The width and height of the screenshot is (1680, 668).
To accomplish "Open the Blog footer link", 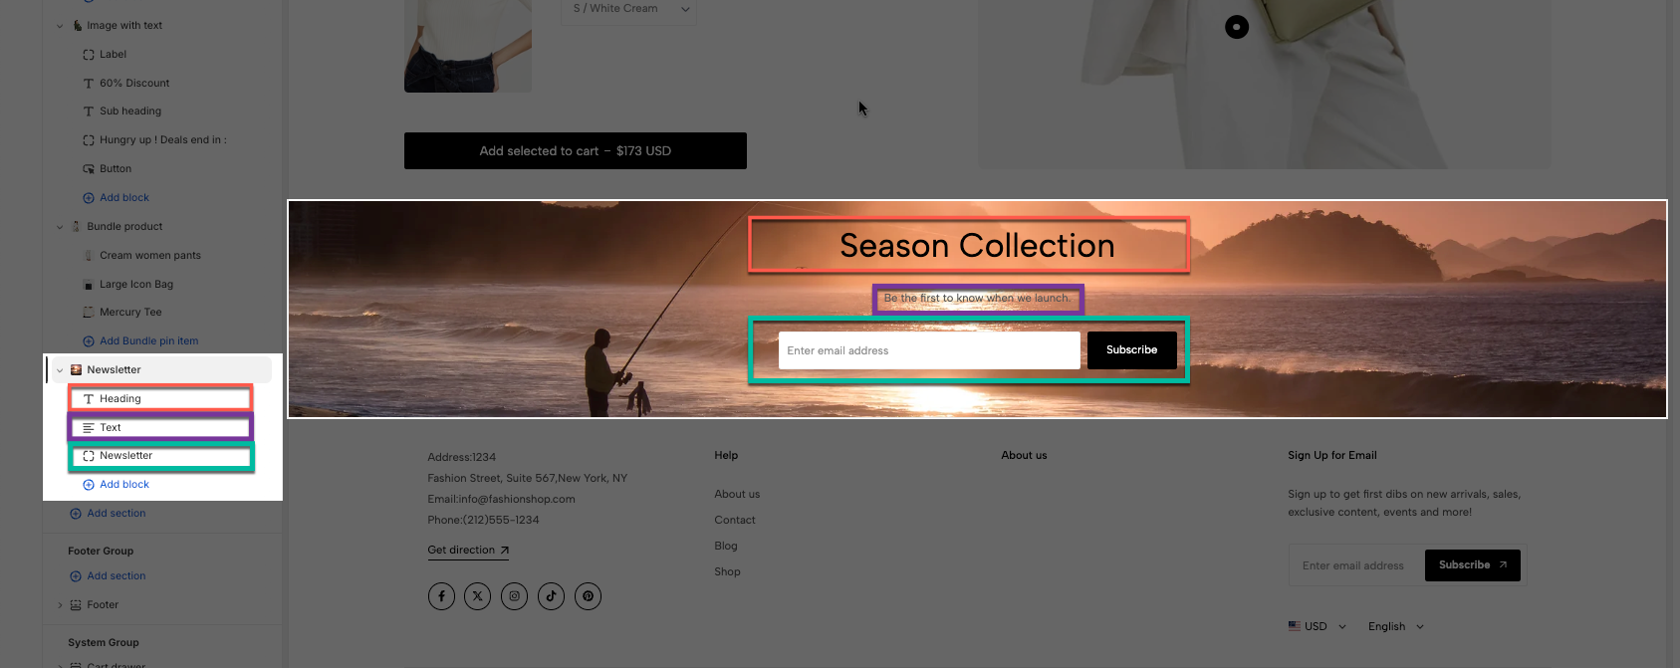I will click(x=726, y=547).
